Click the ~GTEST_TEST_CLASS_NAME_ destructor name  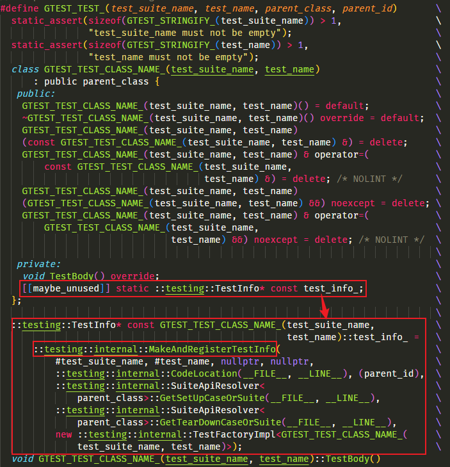pos(85,118)
